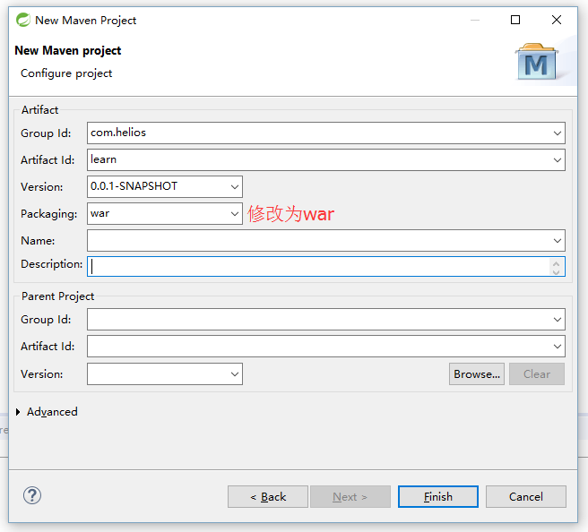Click the Spring leaf icon in title bar

click(23, 20)
